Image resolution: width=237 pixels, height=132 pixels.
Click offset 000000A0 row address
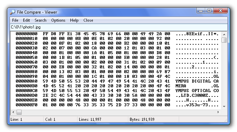coord(27,81)
